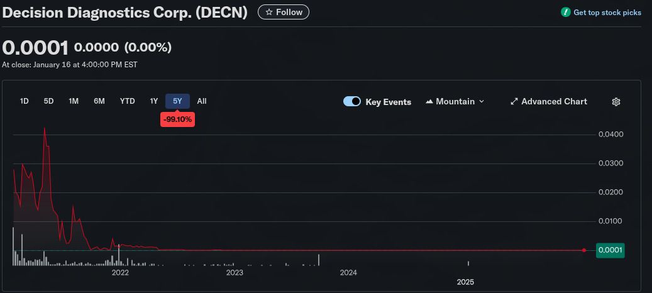652x293 pixels.
Task: Open chart settings gear icon
Action: coord(616,102)
